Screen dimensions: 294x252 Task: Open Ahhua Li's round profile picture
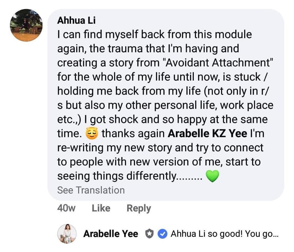click(26, 25)
